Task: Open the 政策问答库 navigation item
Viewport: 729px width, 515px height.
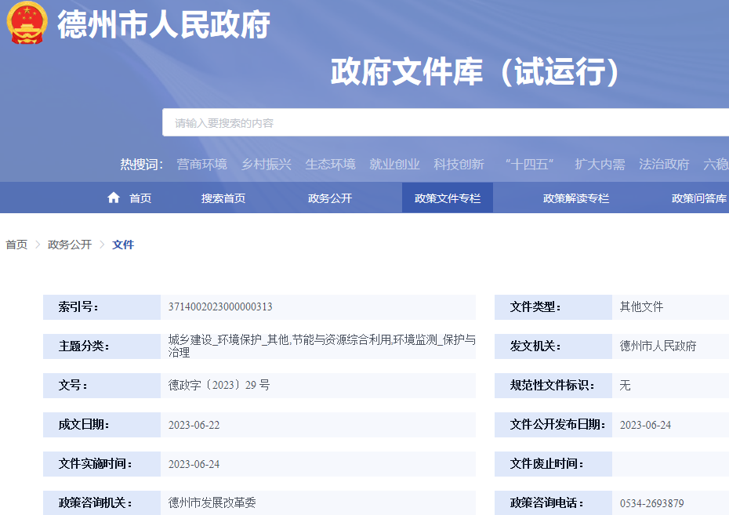Action: [698, 198]
